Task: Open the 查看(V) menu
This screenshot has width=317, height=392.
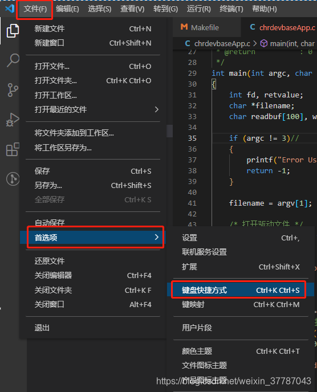Action: point(132,9)
